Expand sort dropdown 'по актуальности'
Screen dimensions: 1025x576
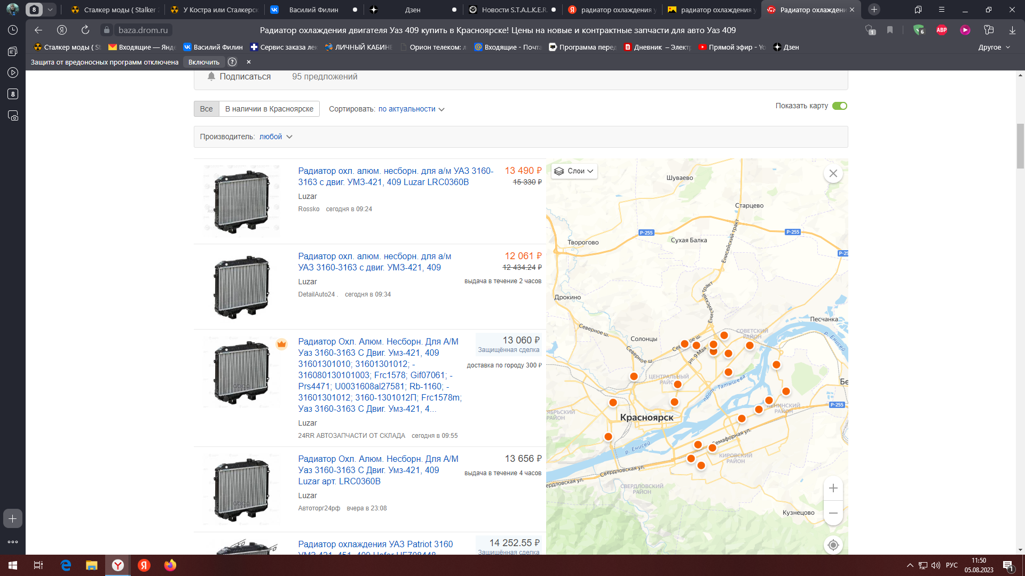click(x=411, y=109)
